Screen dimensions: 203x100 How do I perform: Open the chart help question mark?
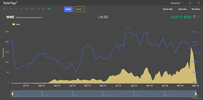194,17
